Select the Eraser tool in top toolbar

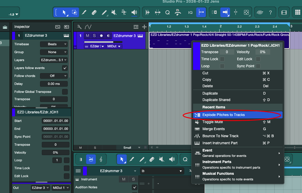click(94, 12)
